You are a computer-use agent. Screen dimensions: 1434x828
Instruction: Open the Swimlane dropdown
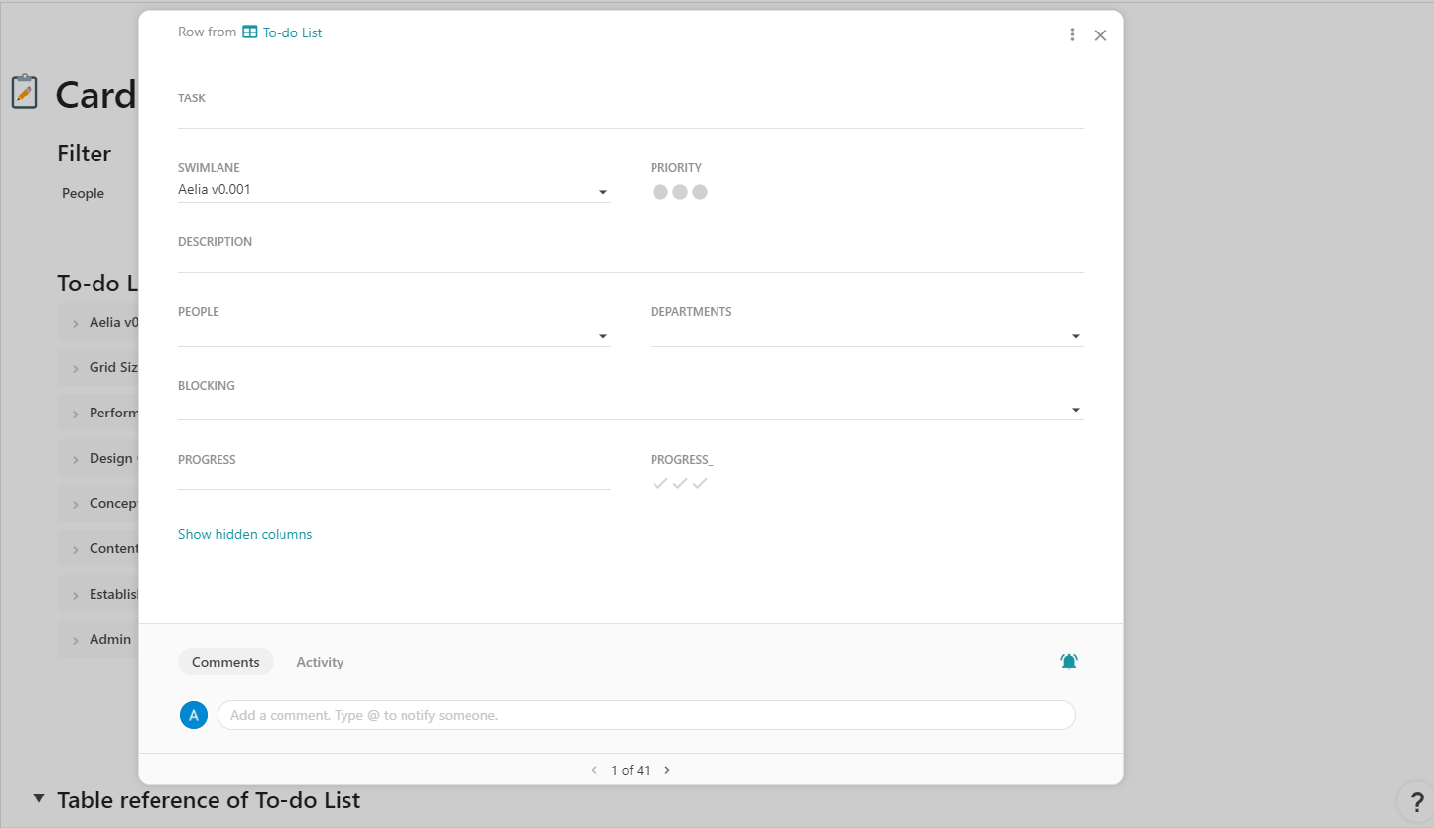tap(603, 192)
